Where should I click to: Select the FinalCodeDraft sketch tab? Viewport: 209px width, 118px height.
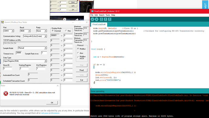[x=99, y=25]
